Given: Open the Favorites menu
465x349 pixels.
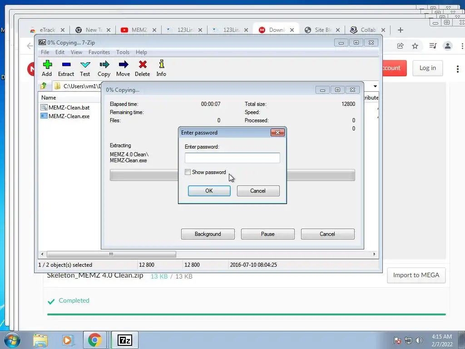Looking at the screenshot, I should click(x=99, y=52).
